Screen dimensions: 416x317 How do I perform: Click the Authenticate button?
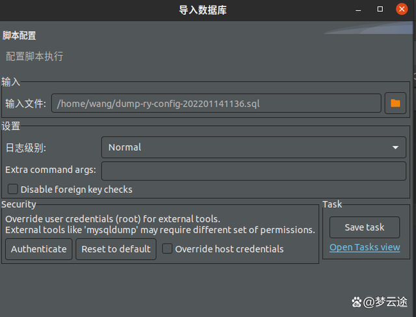point(39,249)
